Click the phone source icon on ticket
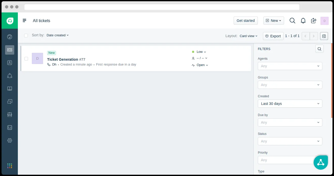The image size is (334, 176). coord(49,65)
